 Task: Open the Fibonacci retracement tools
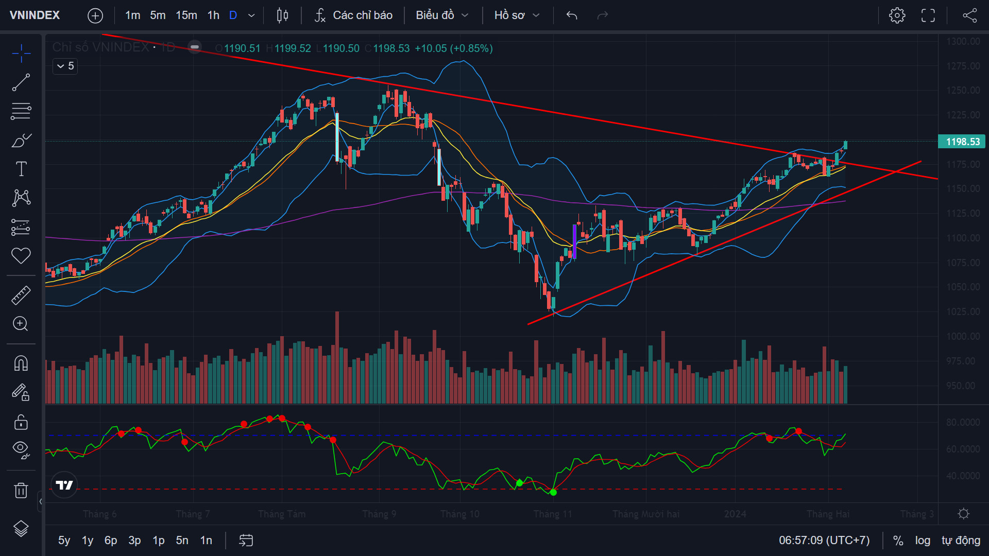pos(21,111)
